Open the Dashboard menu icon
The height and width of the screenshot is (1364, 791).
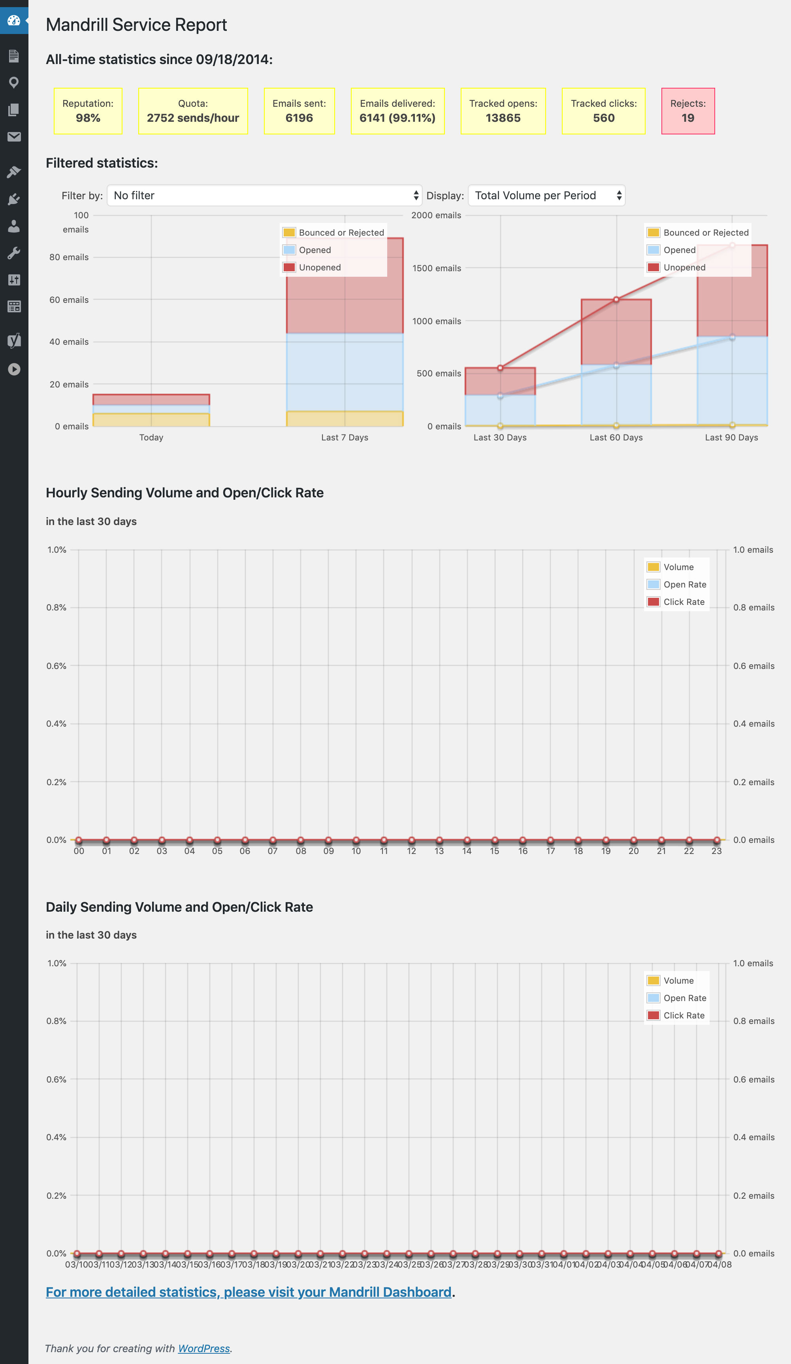(x=14, y=21)
